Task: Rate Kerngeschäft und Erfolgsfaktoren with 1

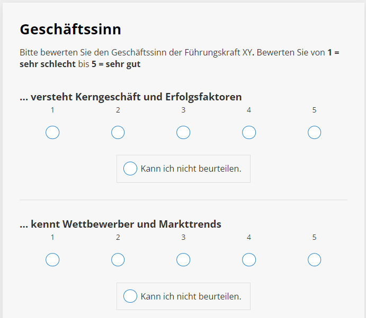Action: (52, 133)
